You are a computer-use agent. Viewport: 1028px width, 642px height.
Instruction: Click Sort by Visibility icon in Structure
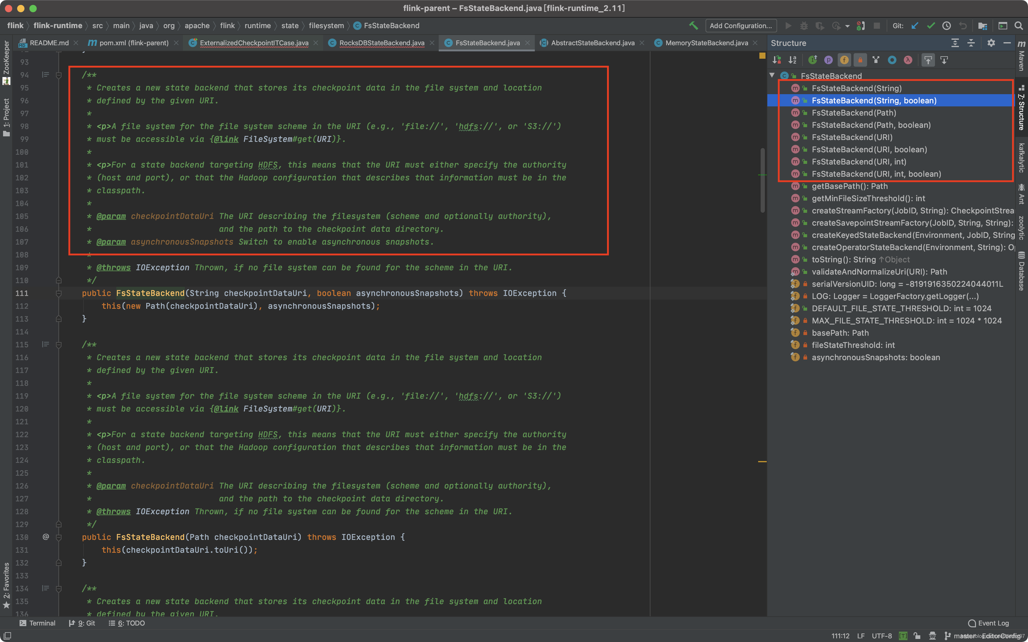[x=777, y=60]
